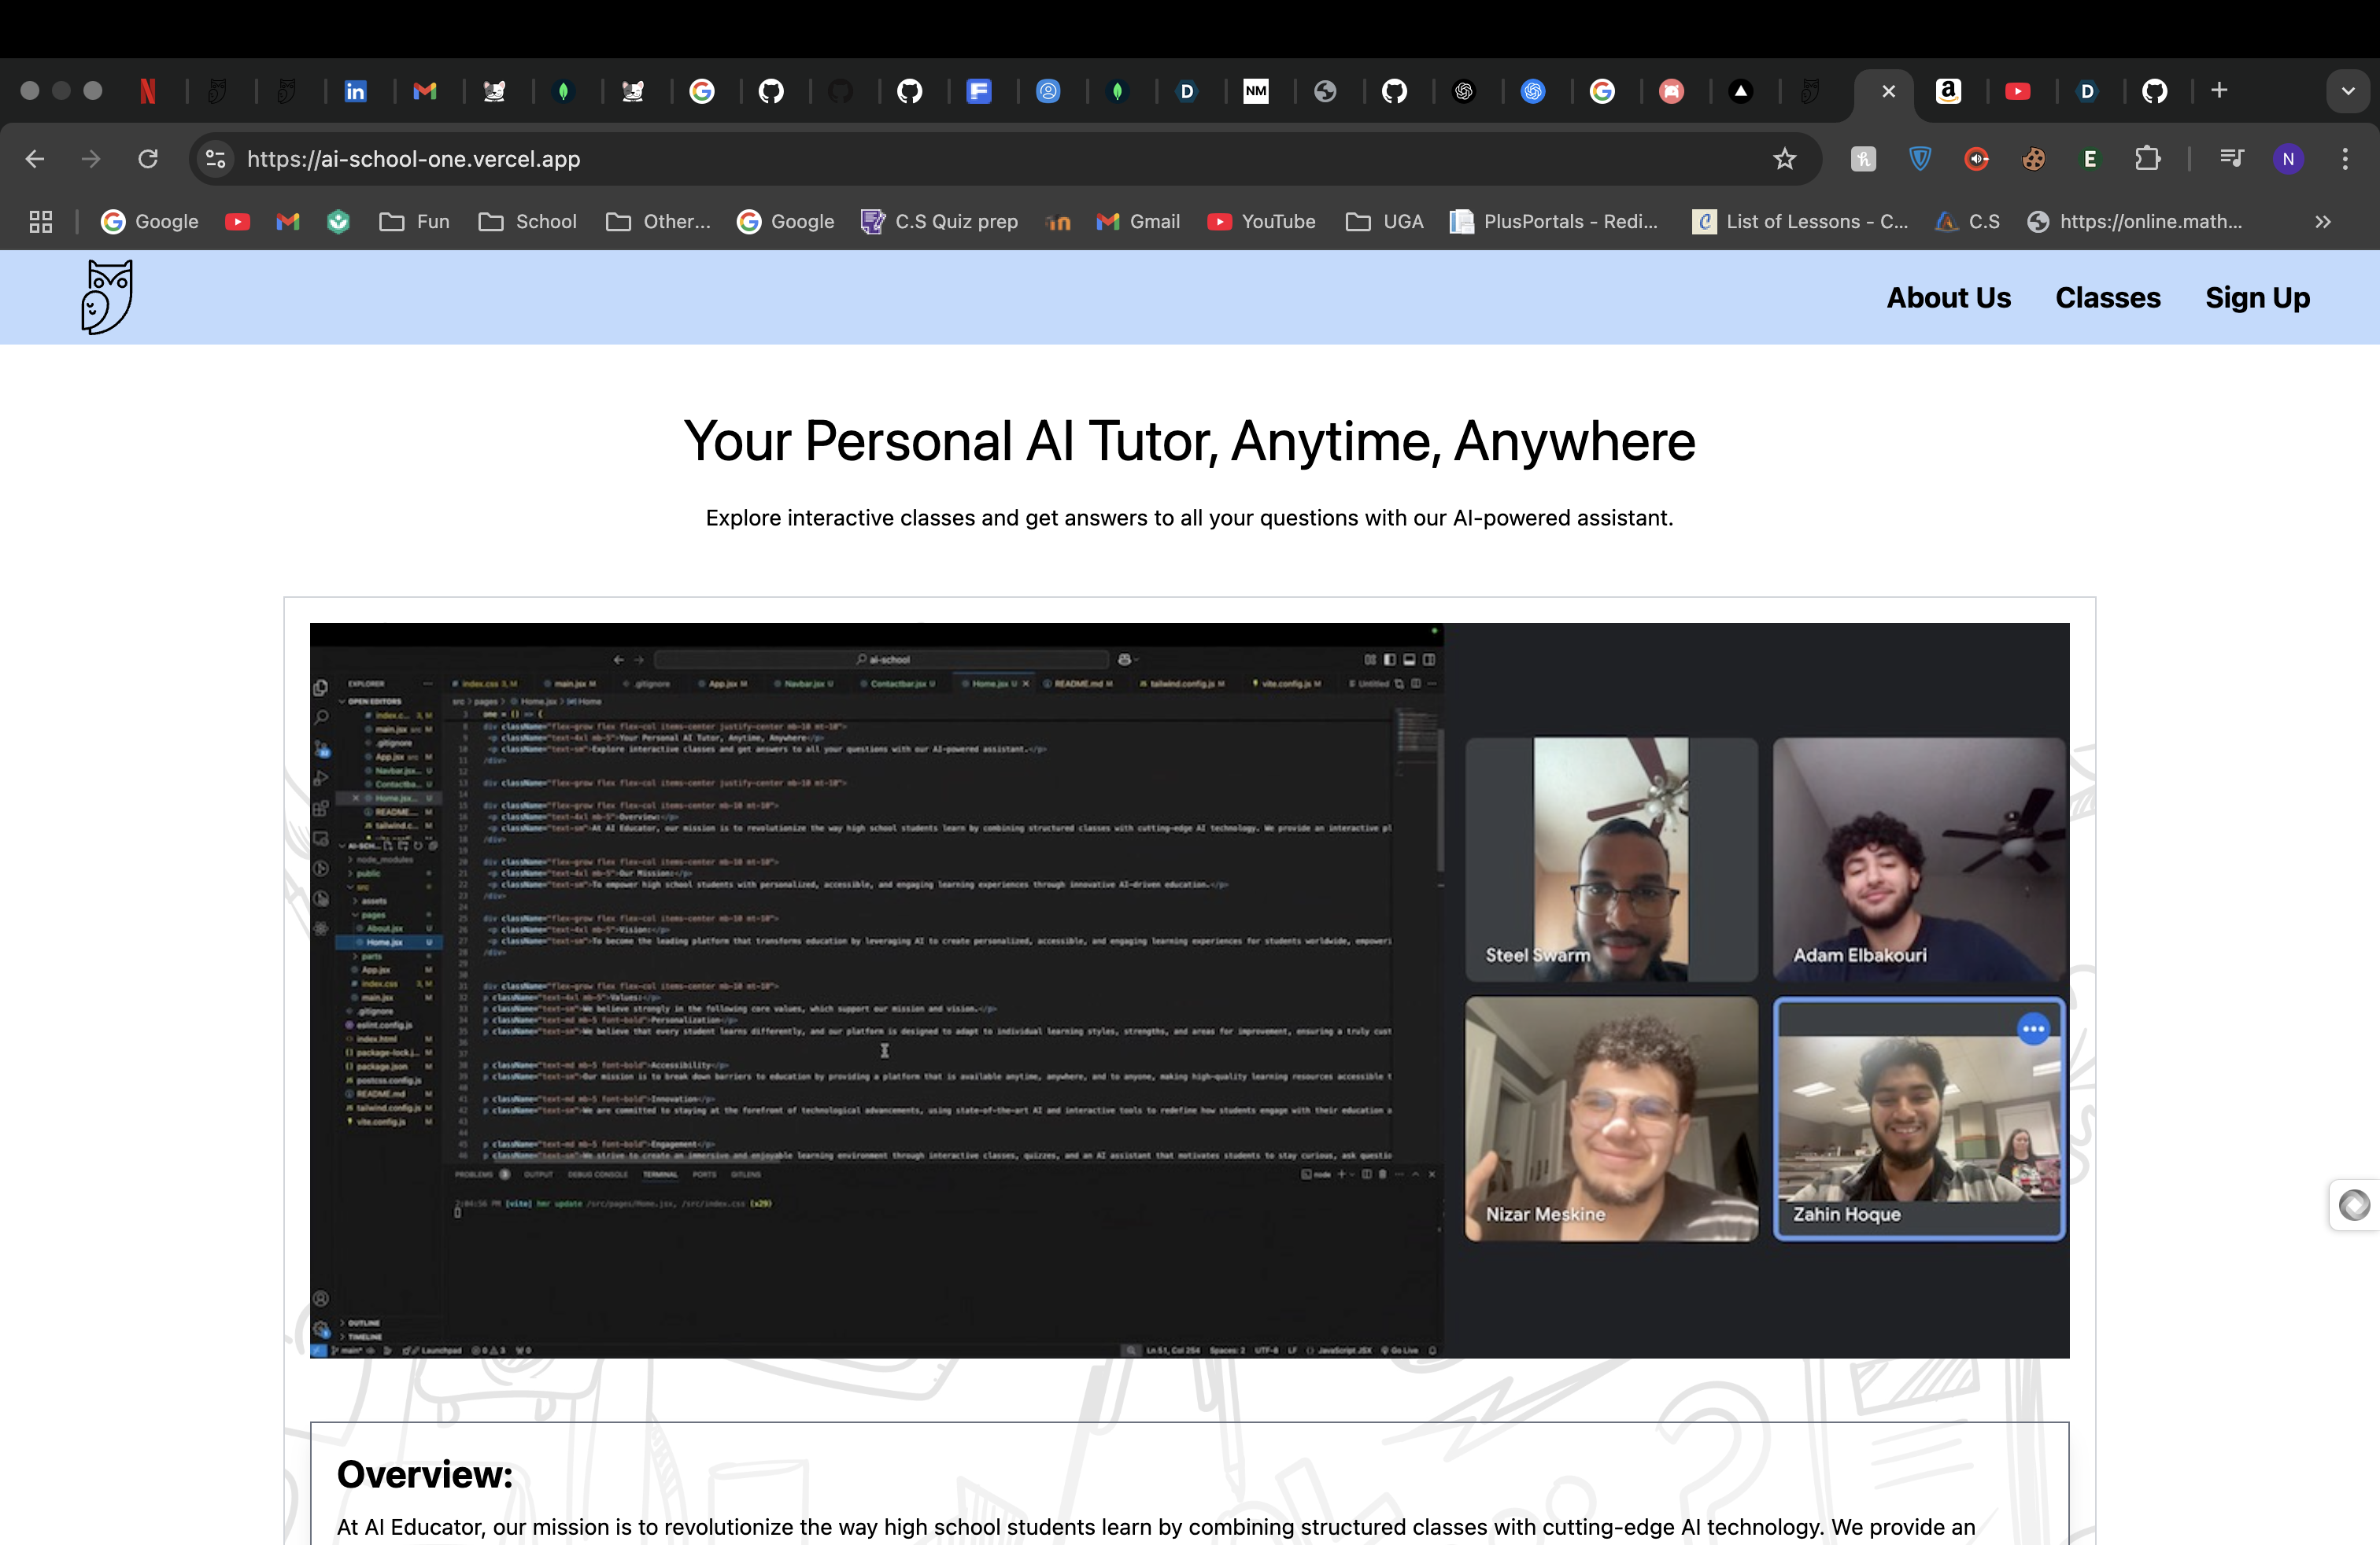View site information icon in address bar

coord(215,159)
